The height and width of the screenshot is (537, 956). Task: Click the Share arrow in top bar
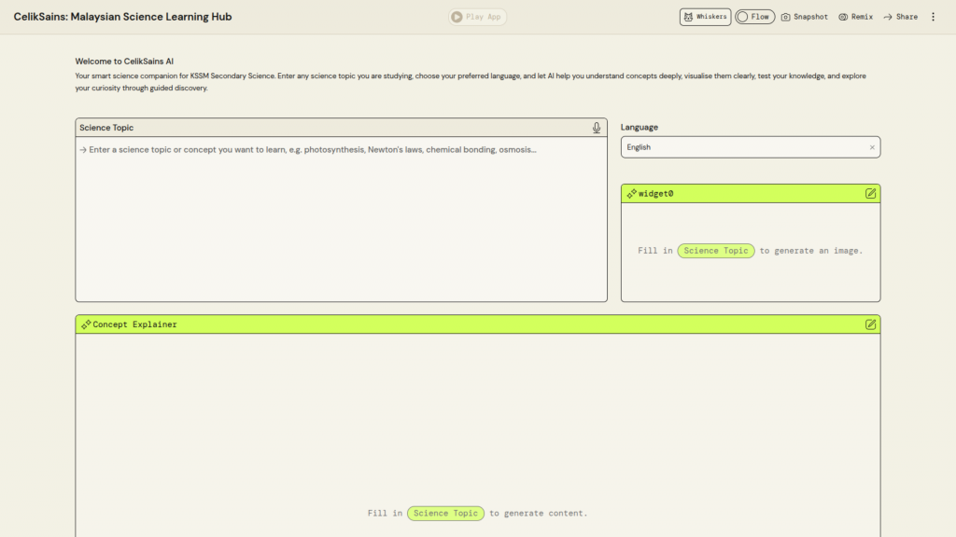pos(888,17)
